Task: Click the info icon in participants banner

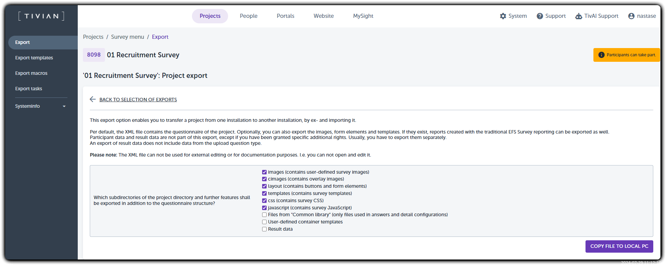Action: (x=601, y=55)
